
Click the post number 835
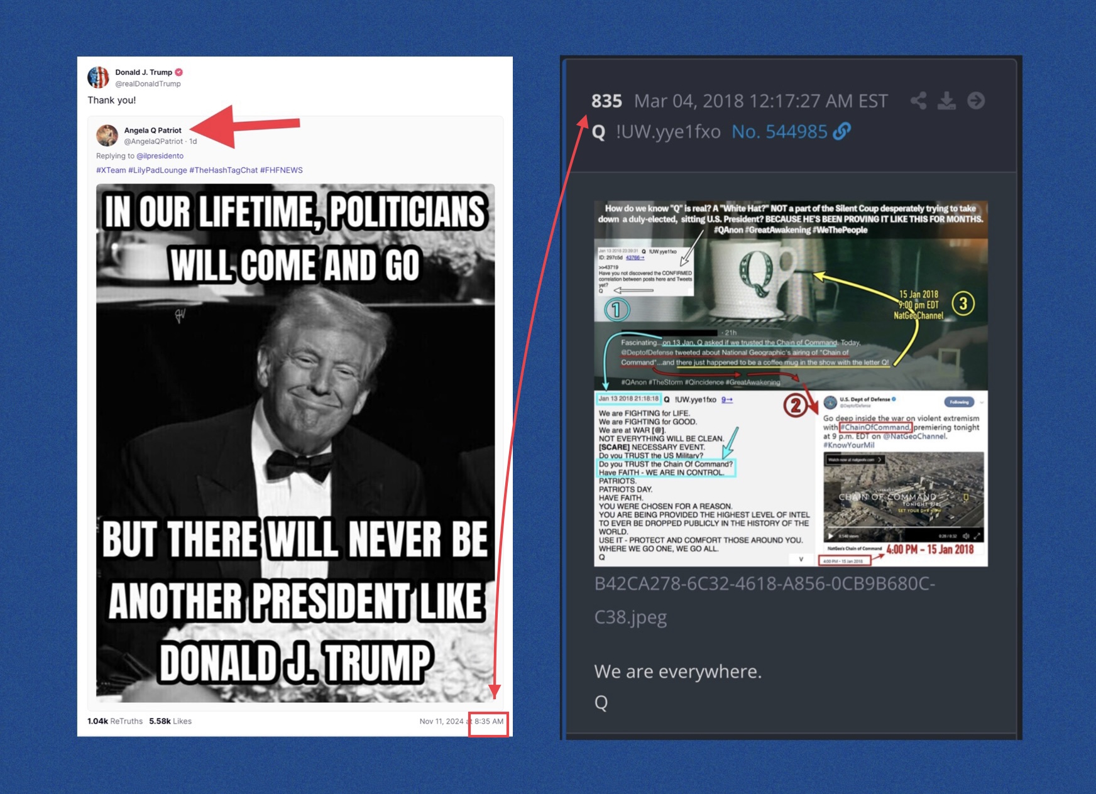tap(606, 101)
